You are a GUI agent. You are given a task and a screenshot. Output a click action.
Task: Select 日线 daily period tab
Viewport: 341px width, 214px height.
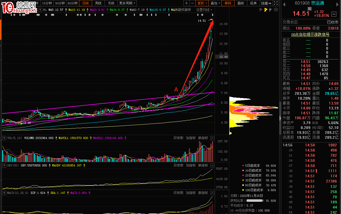86,3
